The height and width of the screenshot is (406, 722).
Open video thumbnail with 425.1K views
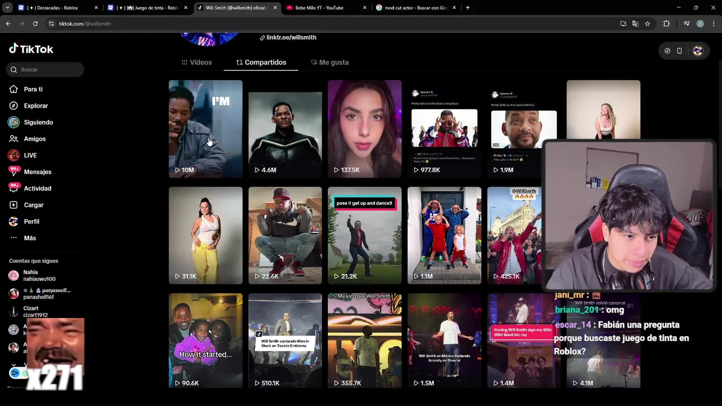(514, 235)
